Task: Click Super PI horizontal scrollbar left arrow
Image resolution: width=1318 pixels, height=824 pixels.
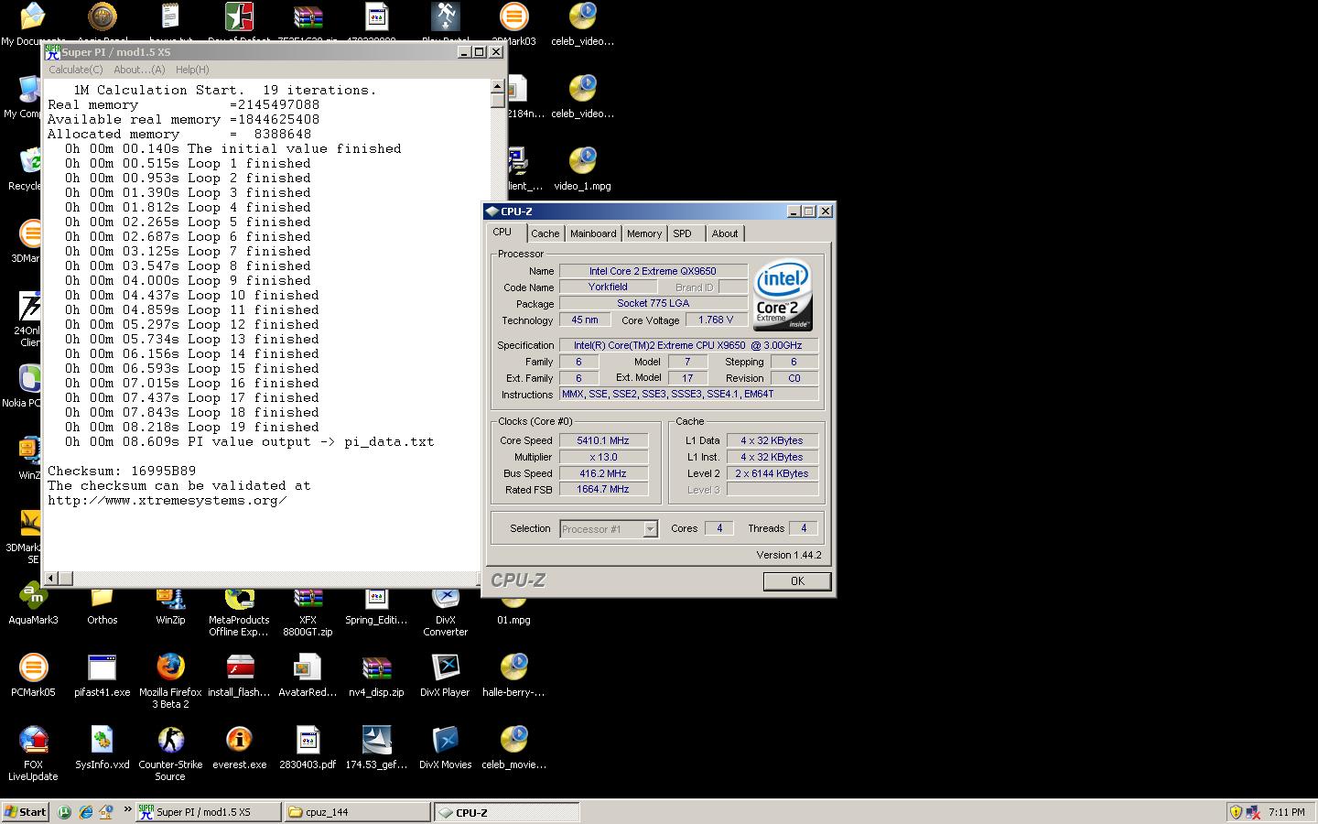Action: (x=51, y=578)
